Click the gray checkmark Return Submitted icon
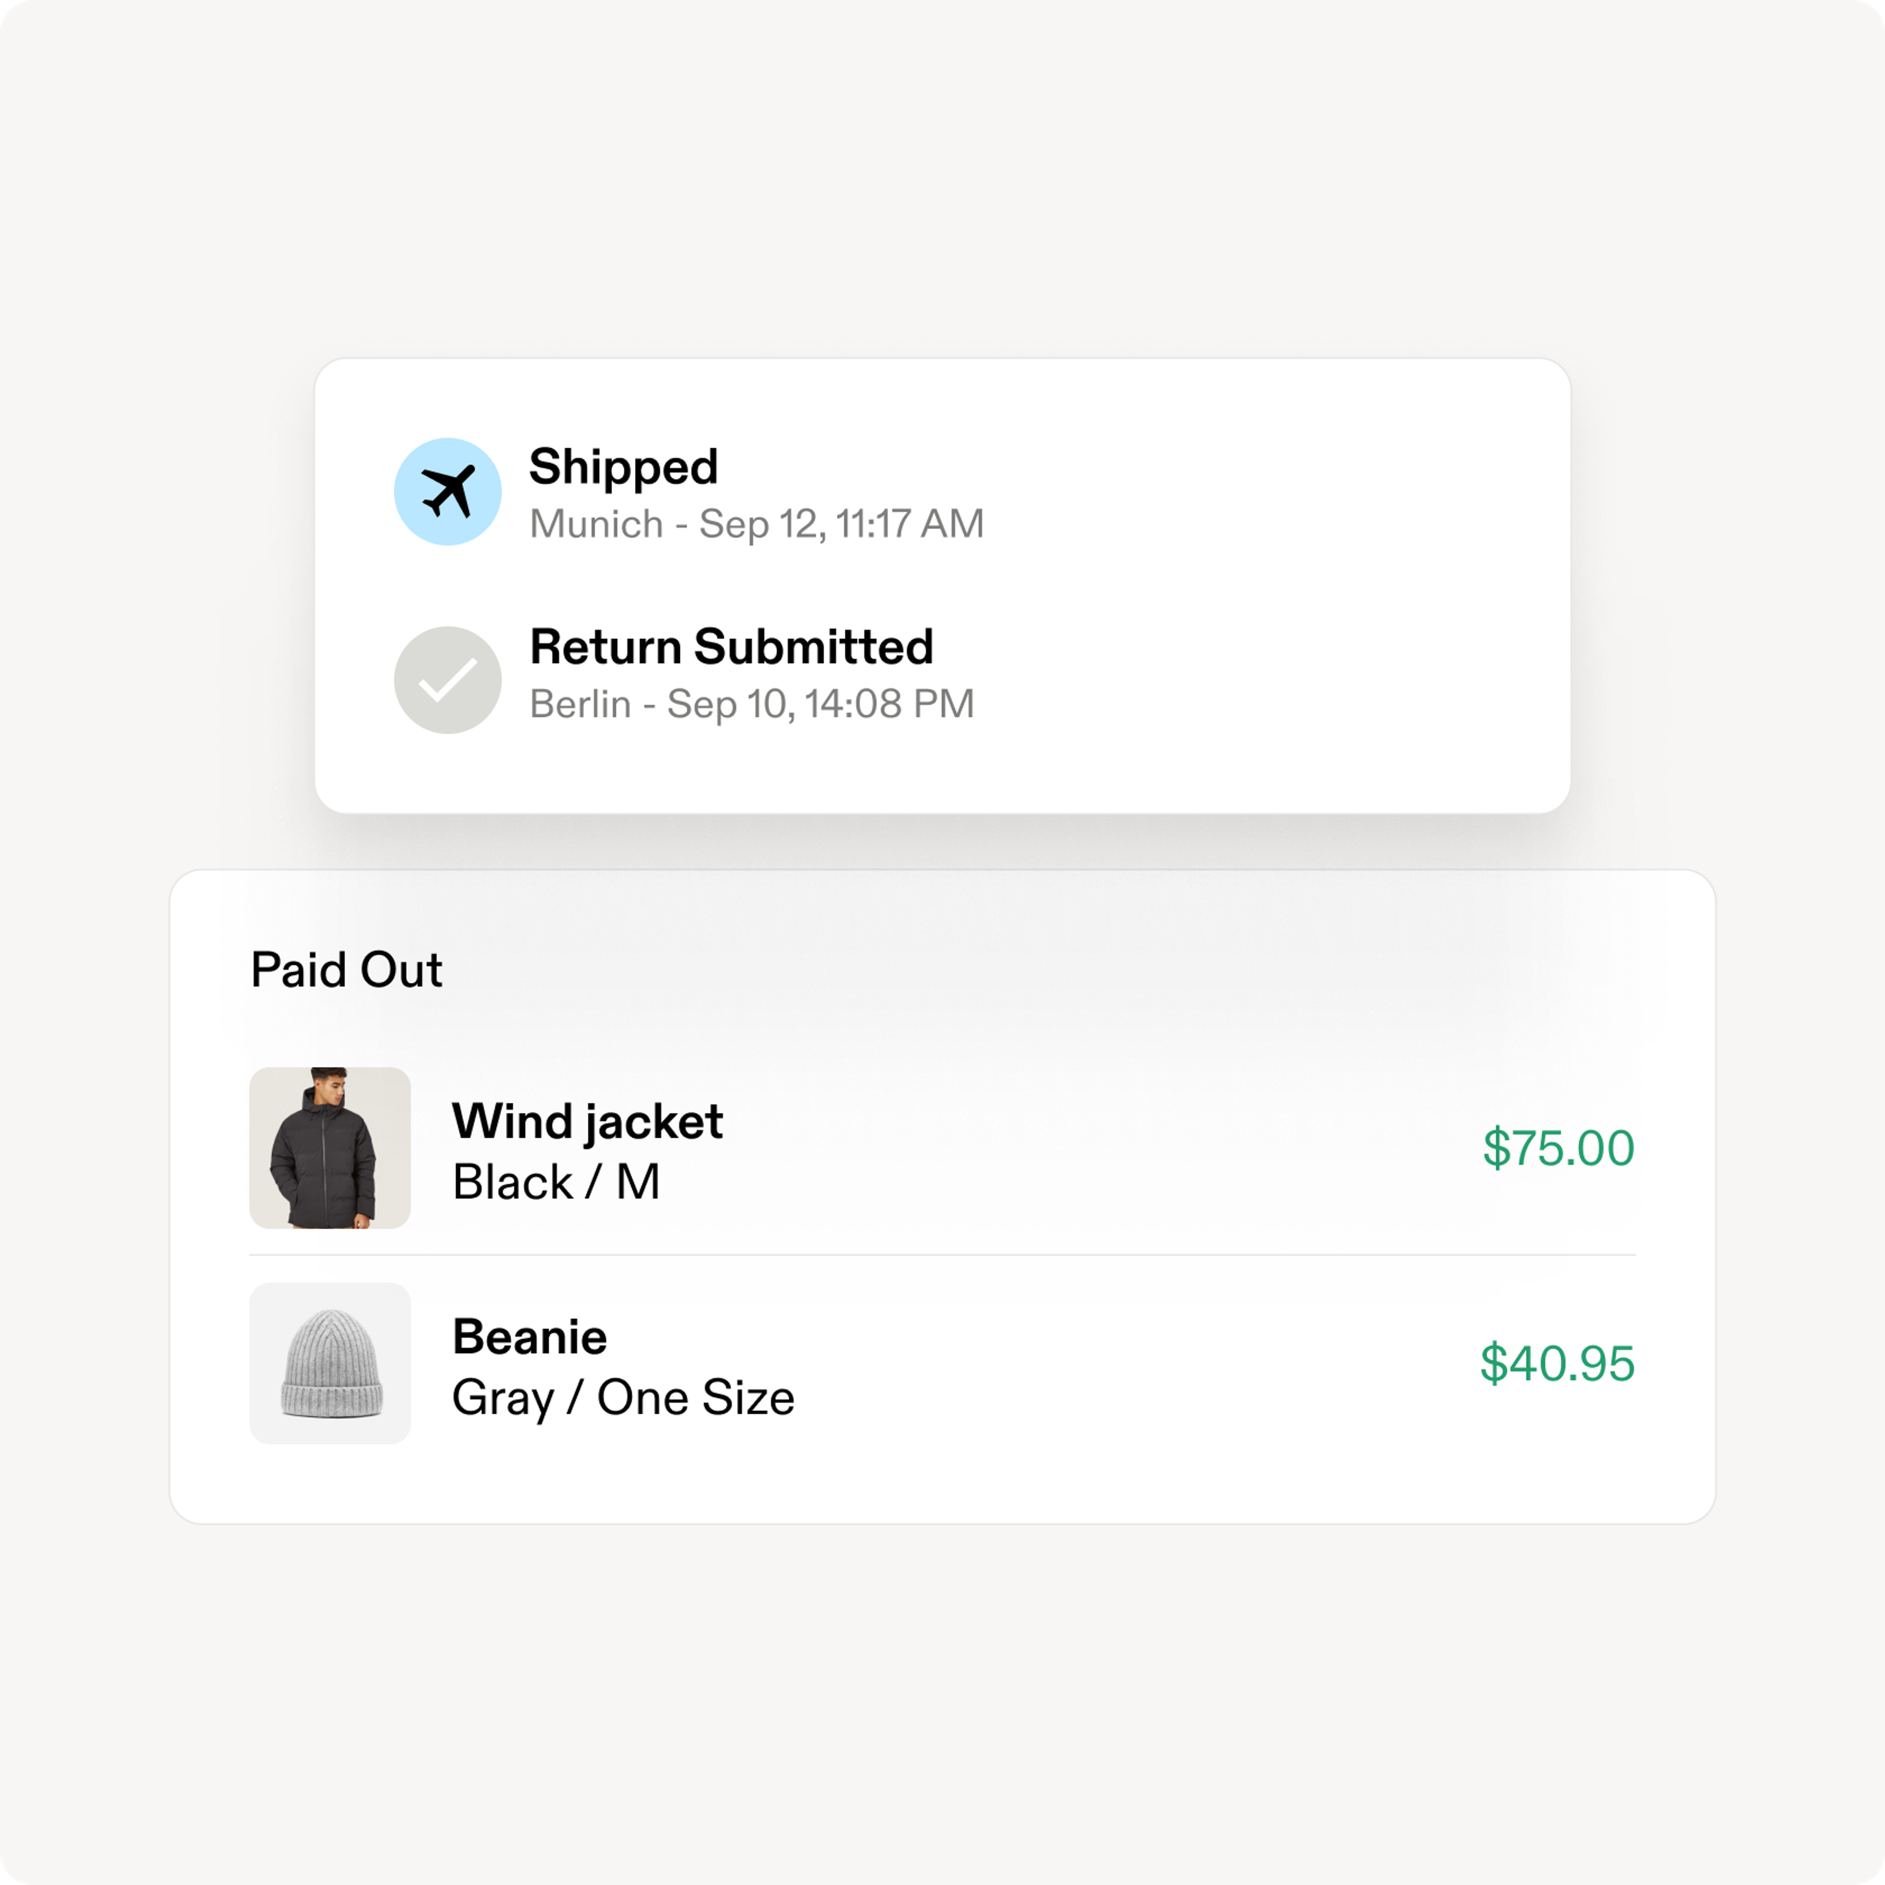1885x1885 pixels. [x=448, y=680]
